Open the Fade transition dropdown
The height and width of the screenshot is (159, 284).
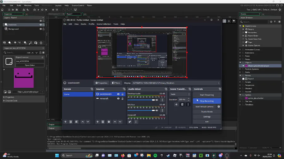point(180,94)
